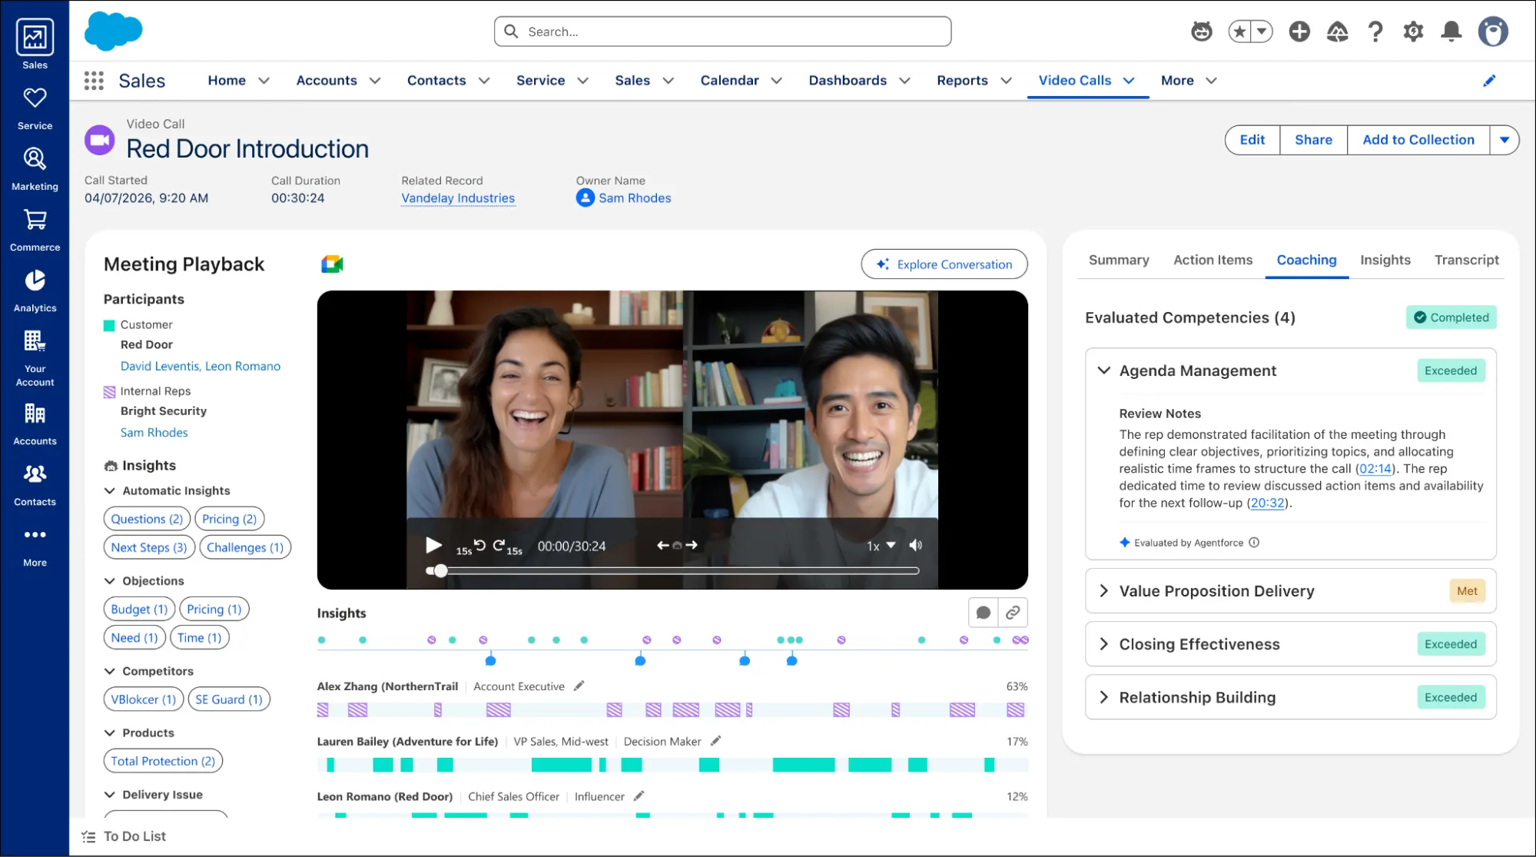Image resolution: width=1536 pixels, height=857 pixels.
Task: Select the Questions (2) insight pill
Action: pos(147,519)
